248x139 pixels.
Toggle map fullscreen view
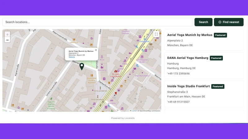point(156,34)
